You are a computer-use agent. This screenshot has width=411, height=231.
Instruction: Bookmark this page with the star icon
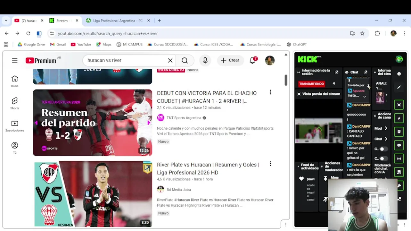pos(362,33)
